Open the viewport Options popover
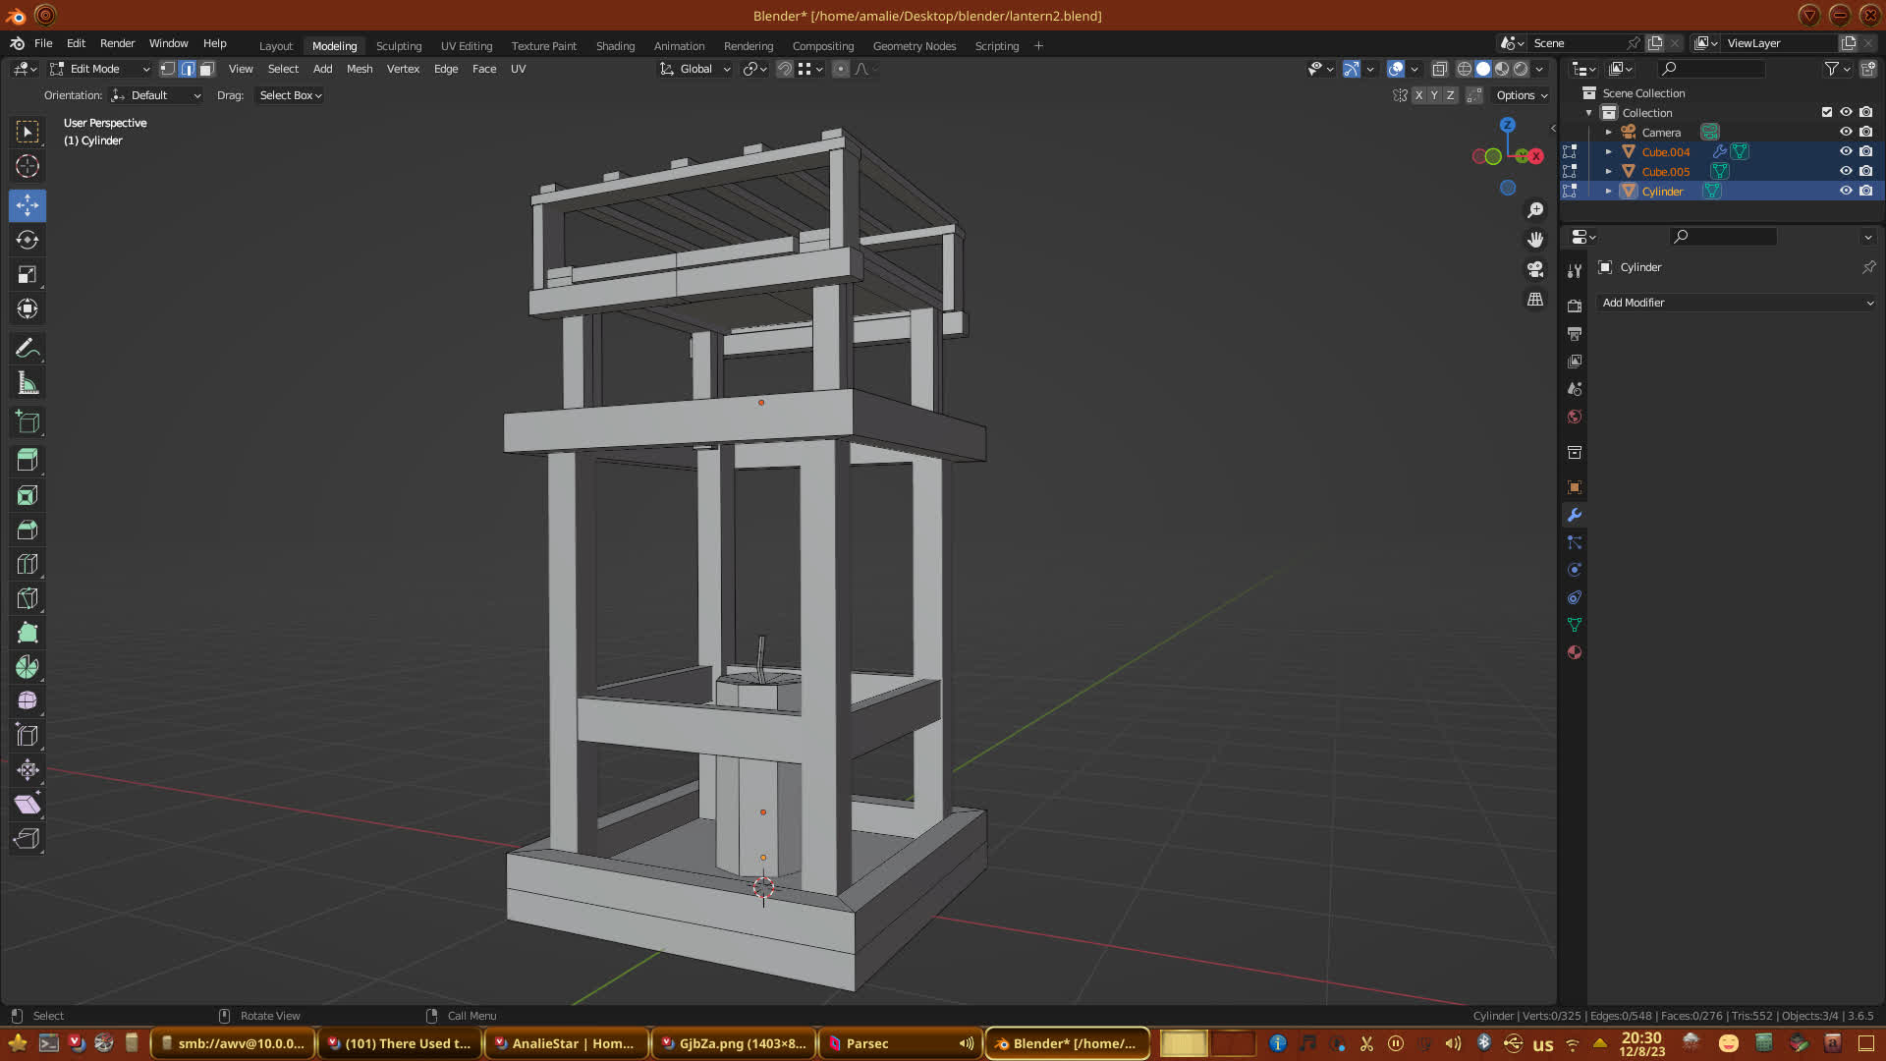This screenshot has width=1886, height=1061. point(1522,95)
